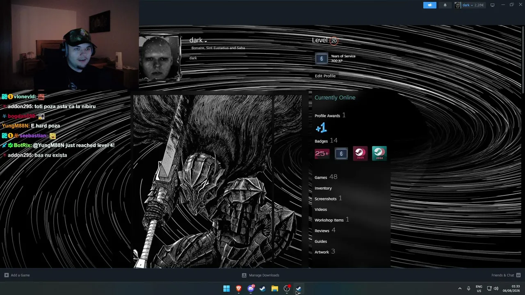Click the Years of Service badge icon
The height and width of the screenshot is (295, 525).
click(322, 59)
